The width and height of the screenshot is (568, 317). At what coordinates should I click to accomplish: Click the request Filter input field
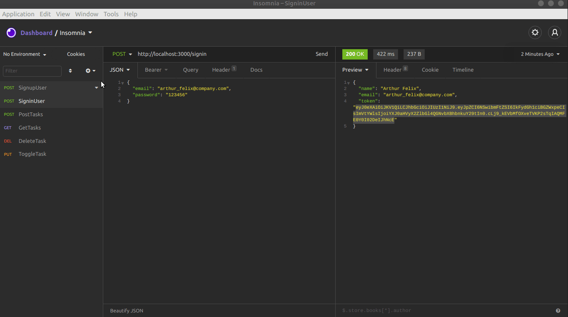pos(32,71)
